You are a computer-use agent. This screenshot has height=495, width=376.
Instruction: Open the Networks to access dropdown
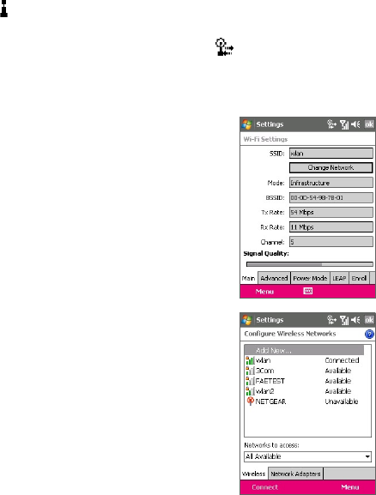pos(307,456)
